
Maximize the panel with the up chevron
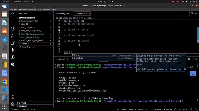point(193,59)
